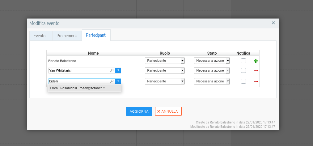The height and width of the screenshot is (146, 313).
Task: Click the ANNULLA button
Action: coord(168,111)
